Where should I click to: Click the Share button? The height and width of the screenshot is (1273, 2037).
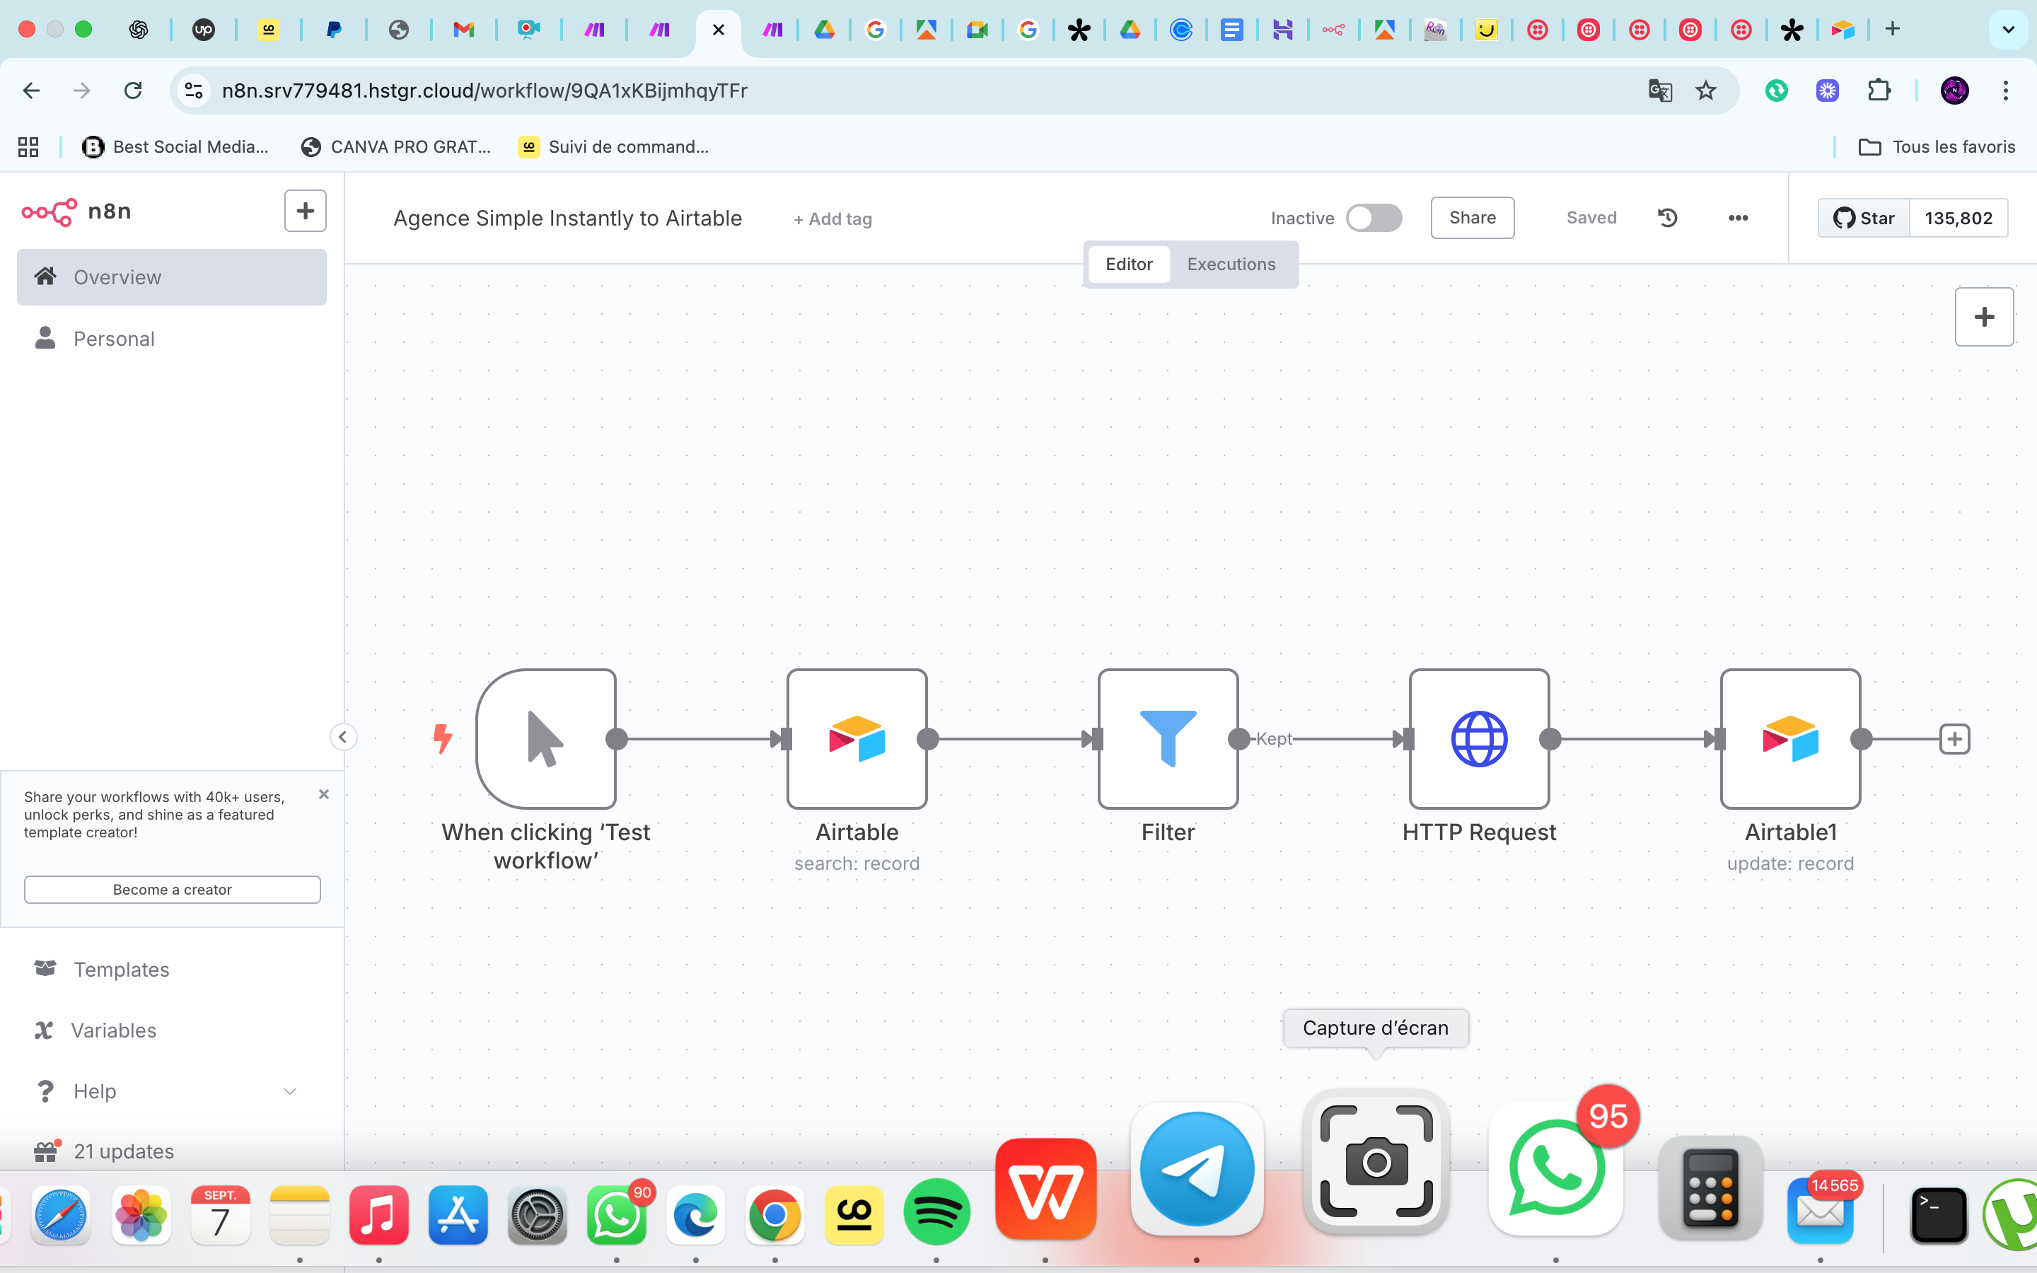click(x=1472, y=218)
